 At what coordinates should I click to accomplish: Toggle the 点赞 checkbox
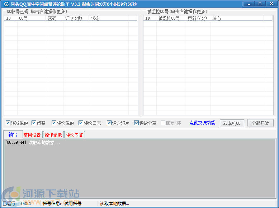pyautogui.click(x=34, y=123)
